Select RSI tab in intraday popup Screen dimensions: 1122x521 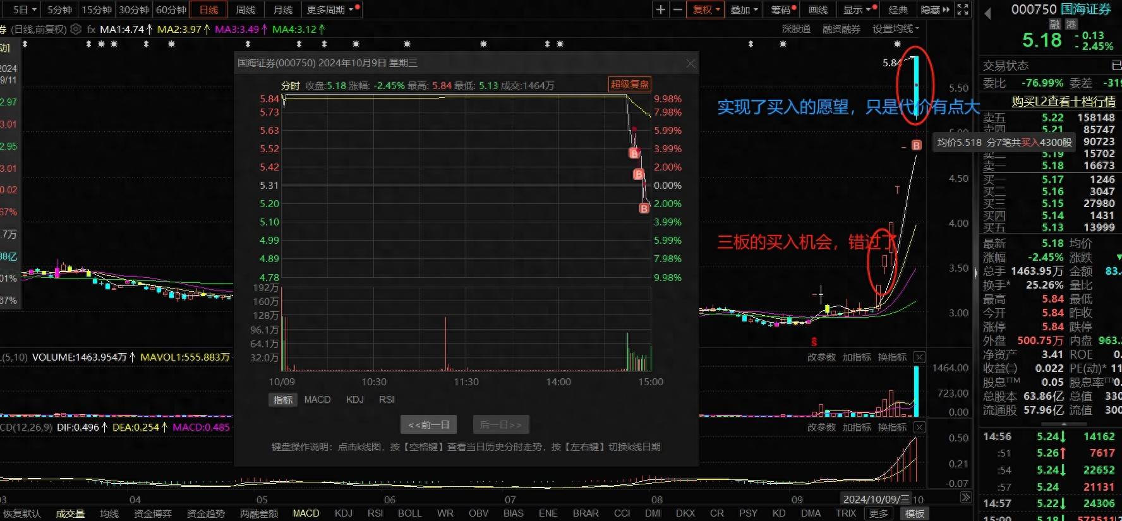coord(387,400)
